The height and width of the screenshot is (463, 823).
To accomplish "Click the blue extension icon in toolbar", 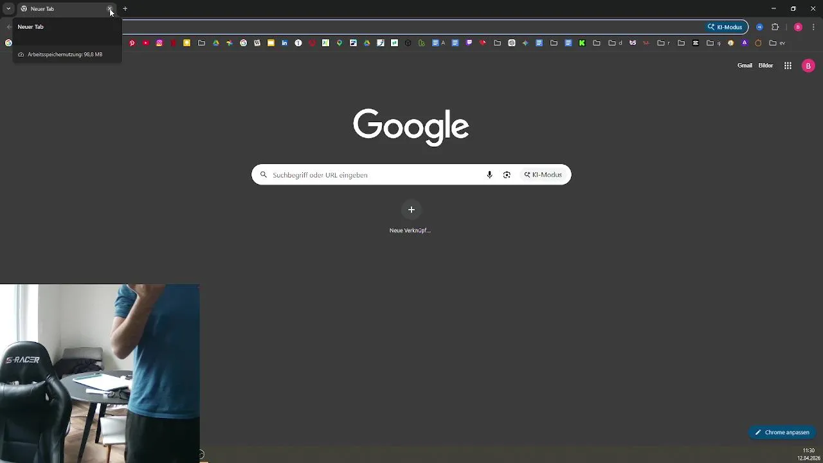I will (759, 27).
